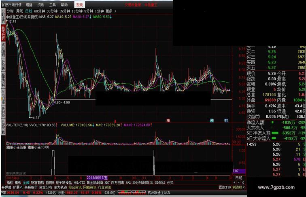Open the 资讯 menu

pos(40,5)
